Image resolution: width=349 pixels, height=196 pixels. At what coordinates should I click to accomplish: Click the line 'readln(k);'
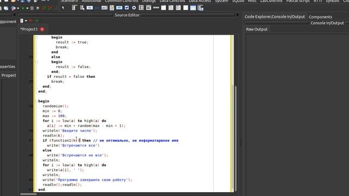[x=53, y=136]
